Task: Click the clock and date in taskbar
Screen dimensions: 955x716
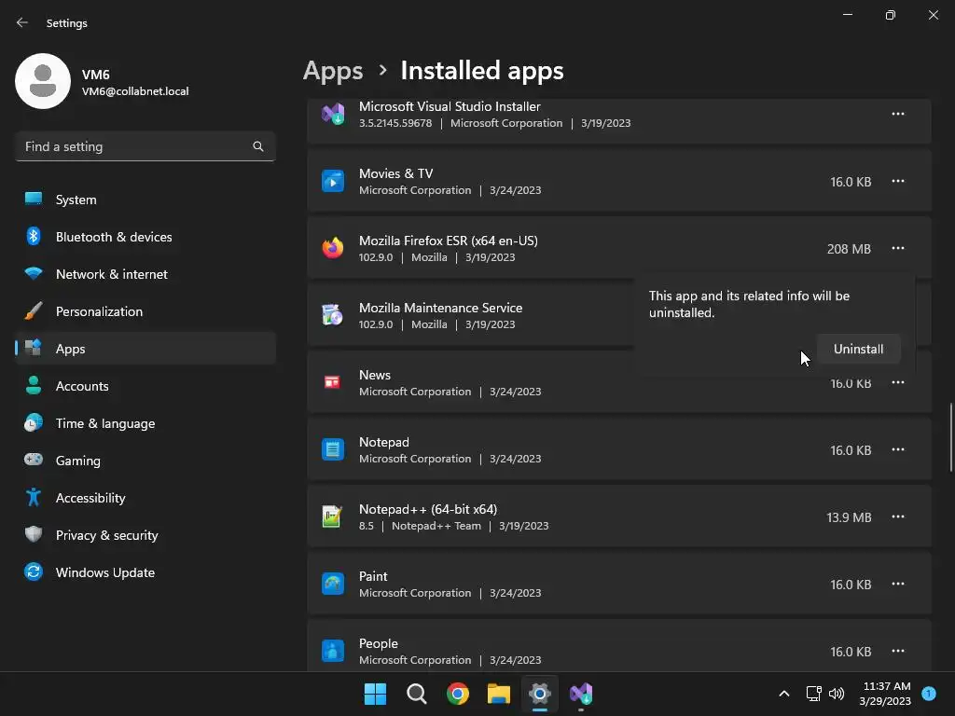Action: coord(886,694)
